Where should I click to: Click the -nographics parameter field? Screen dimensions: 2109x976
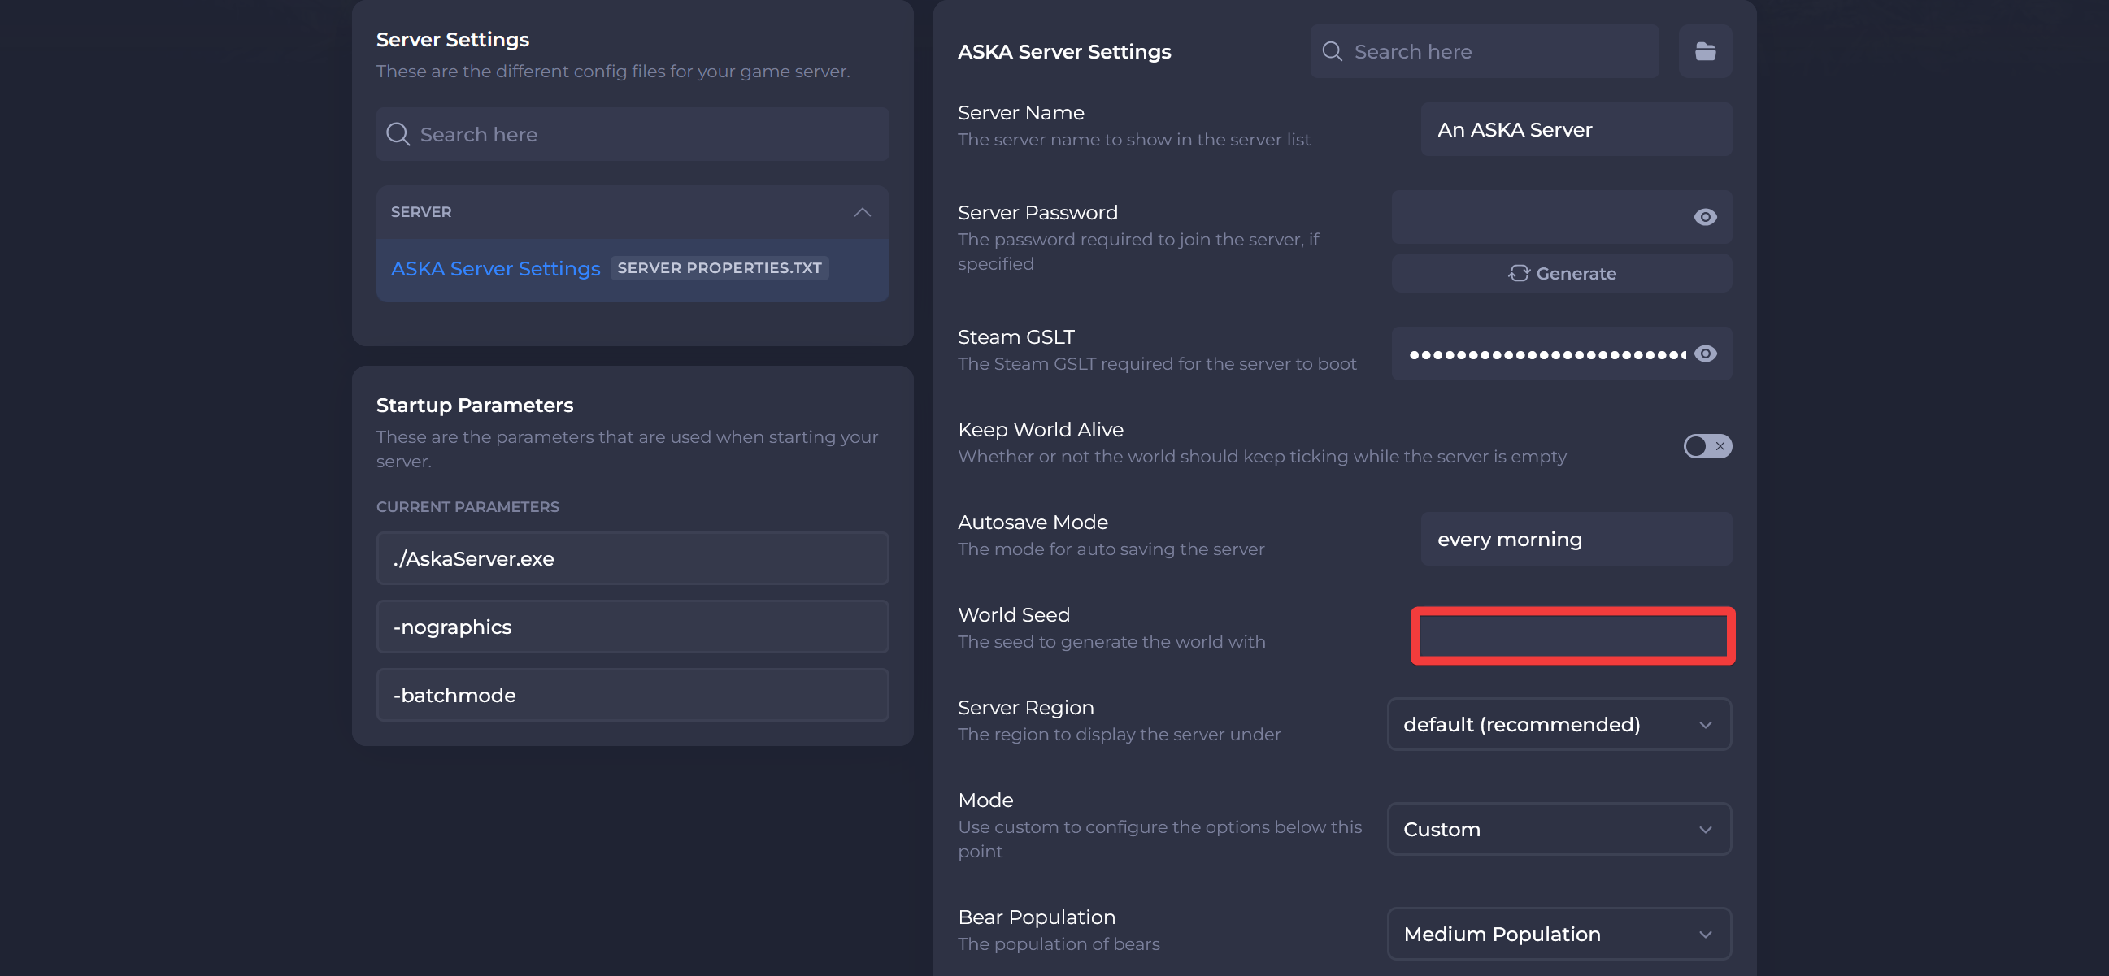tap(632, 627)
